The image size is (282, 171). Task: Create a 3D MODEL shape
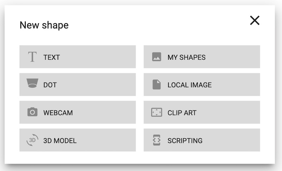(x=78, y=140)
